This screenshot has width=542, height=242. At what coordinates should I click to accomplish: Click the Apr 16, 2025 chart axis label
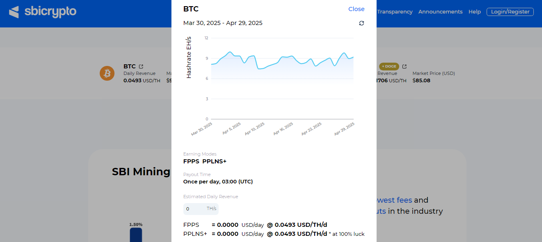[x=283, y=129]
